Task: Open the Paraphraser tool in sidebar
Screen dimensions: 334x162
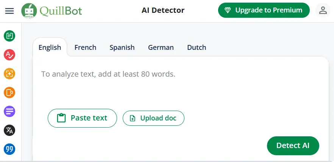Action: (9, 36)
